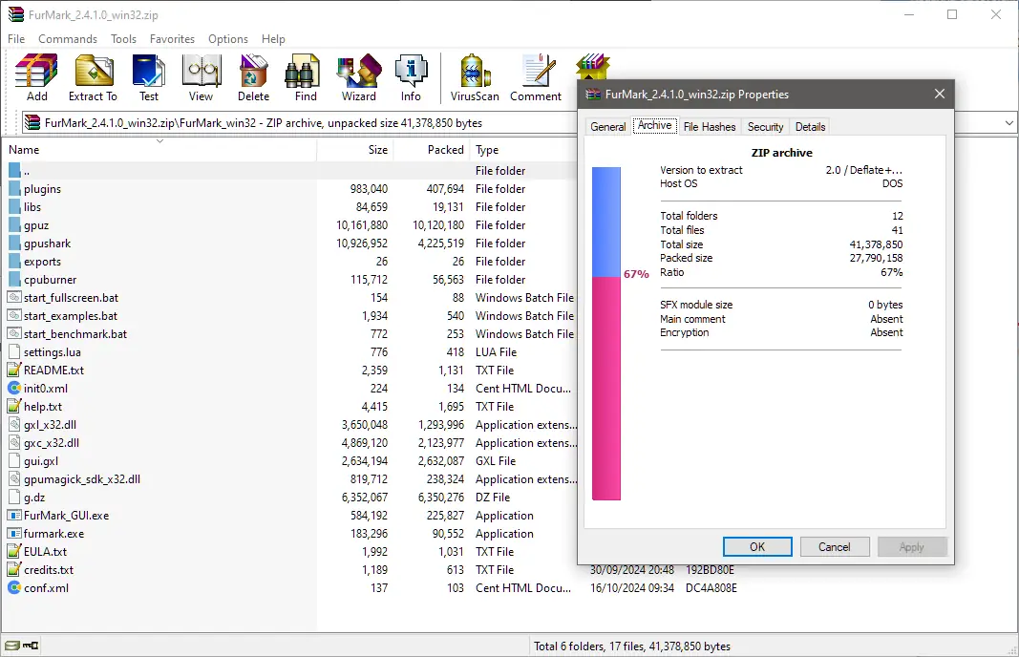This screenshot has width=1019, height=657.
Task: Switch to the File Hashes tab
Action: (710, 127)
